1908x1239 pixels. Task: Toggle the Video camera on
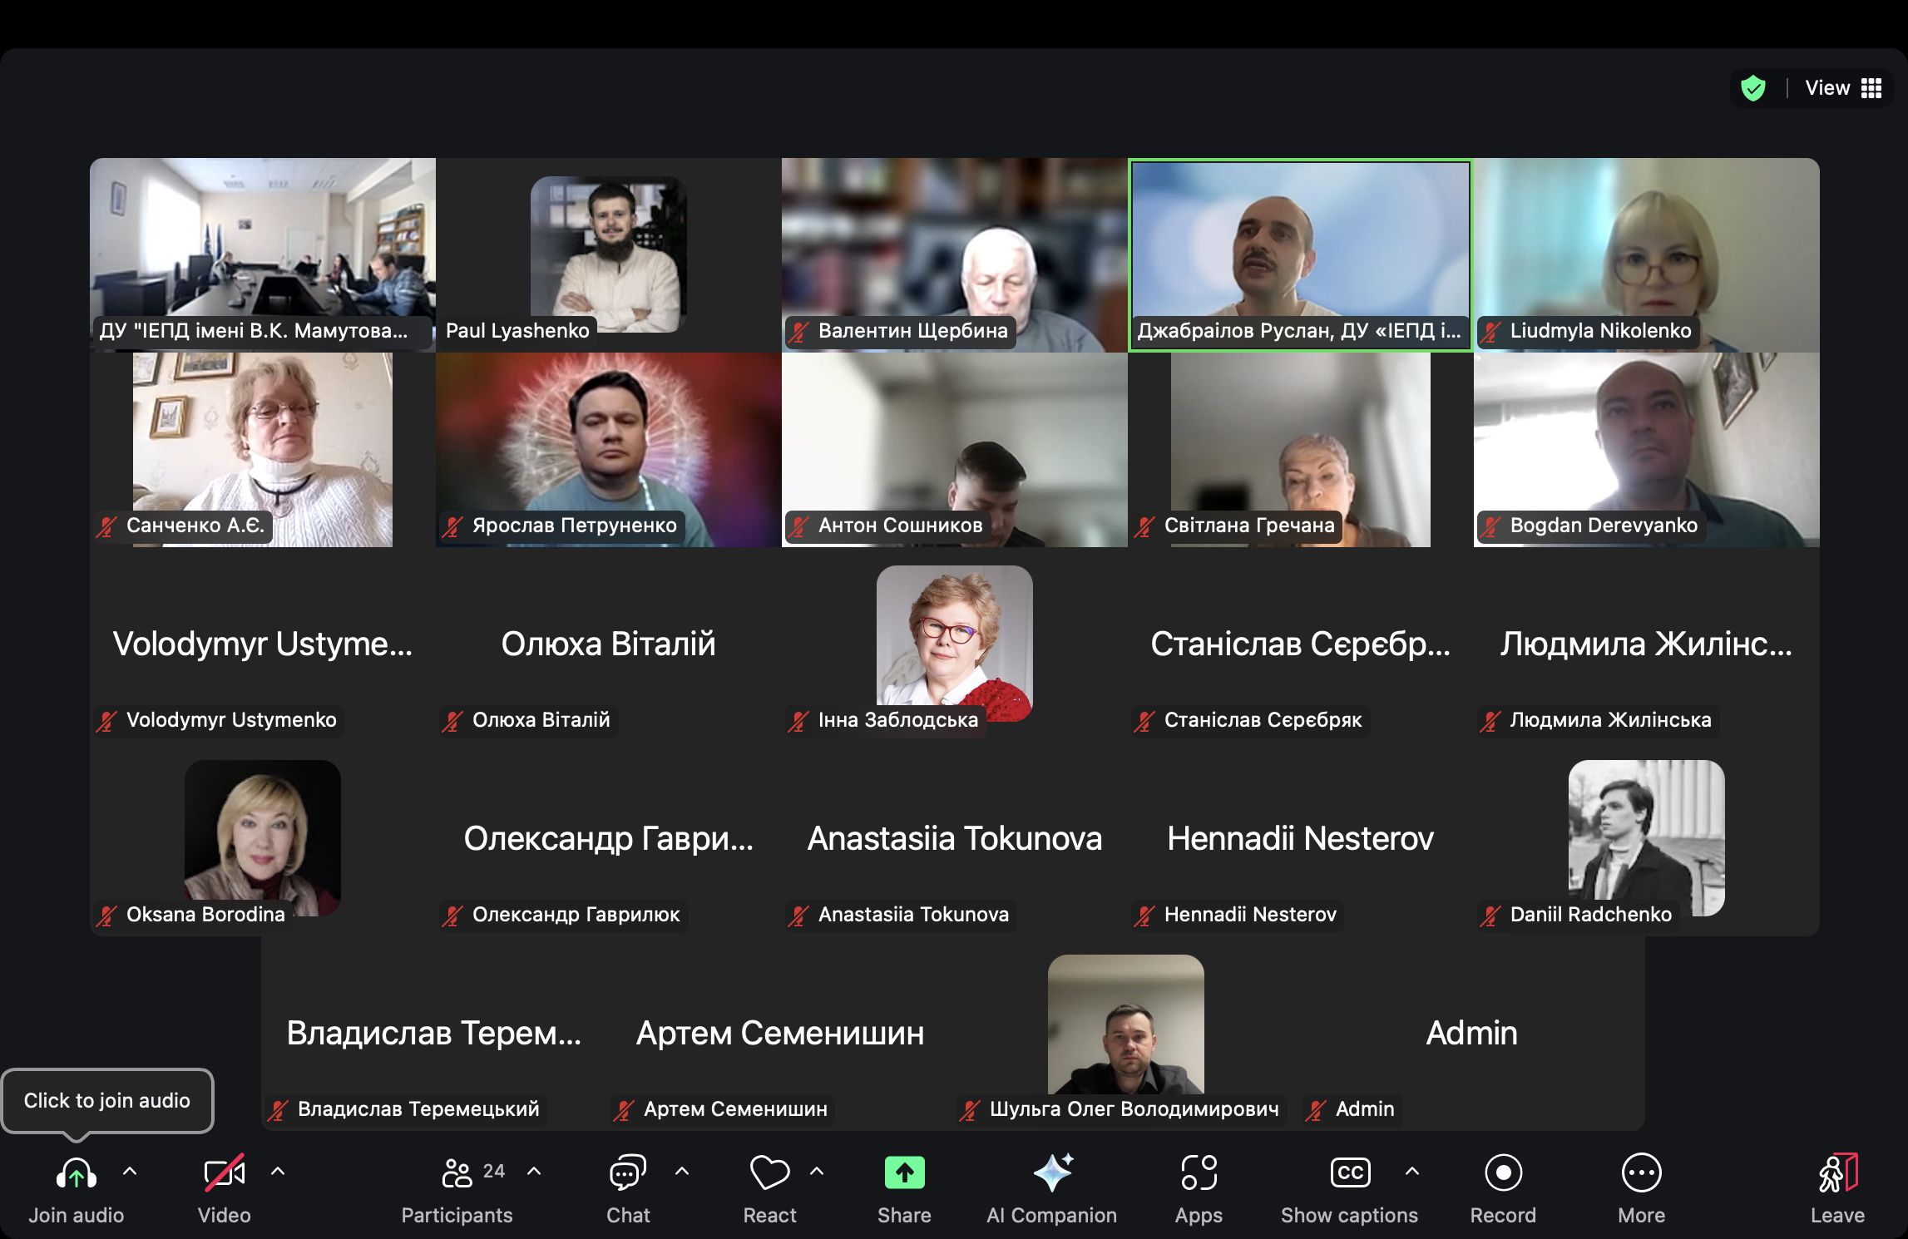(x=224, y=1173)
